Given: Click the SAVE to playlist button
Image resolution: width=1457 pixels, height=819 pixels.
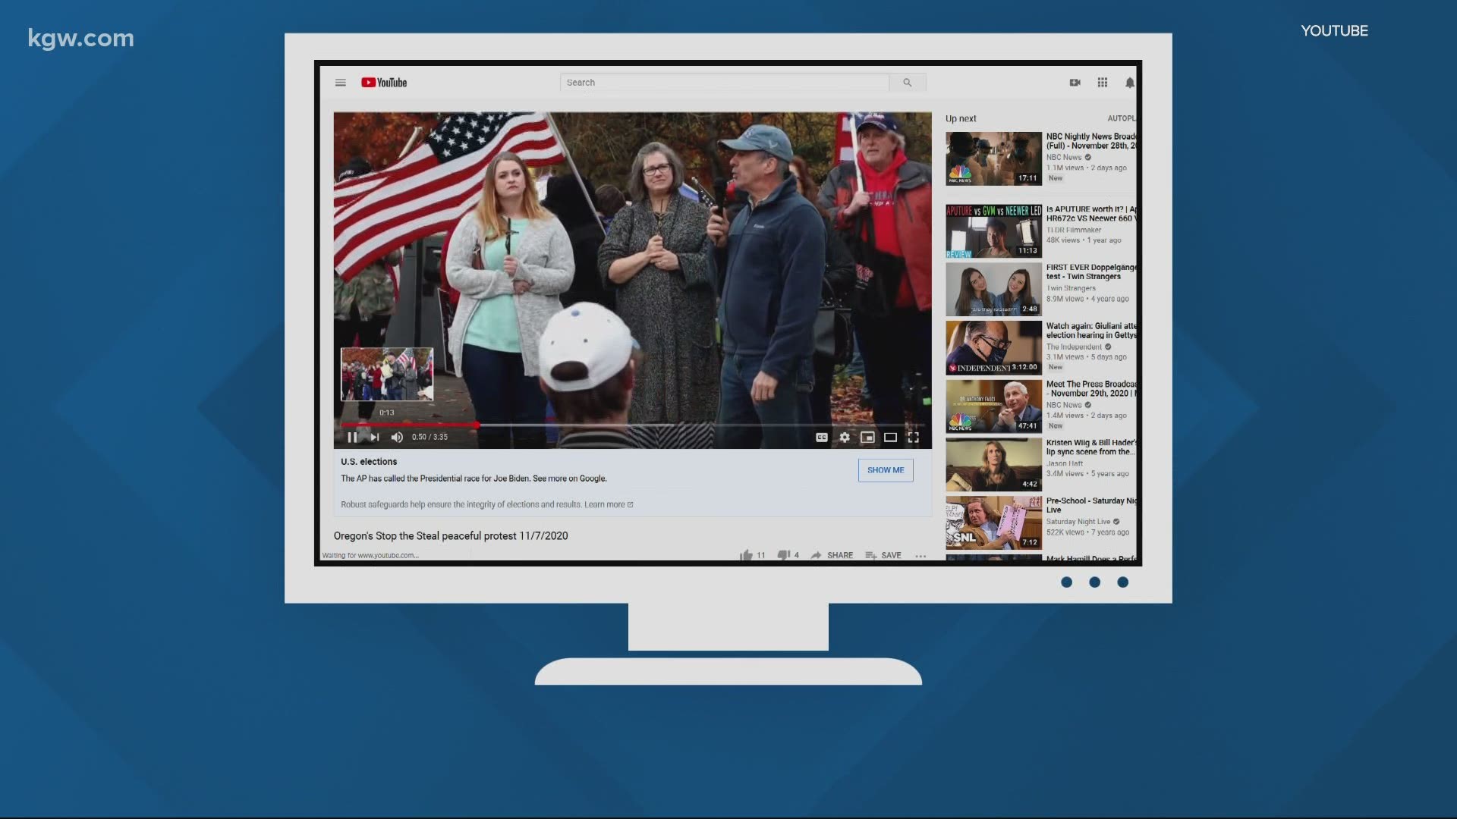Looking at the screenshot, I should [883, 555].
